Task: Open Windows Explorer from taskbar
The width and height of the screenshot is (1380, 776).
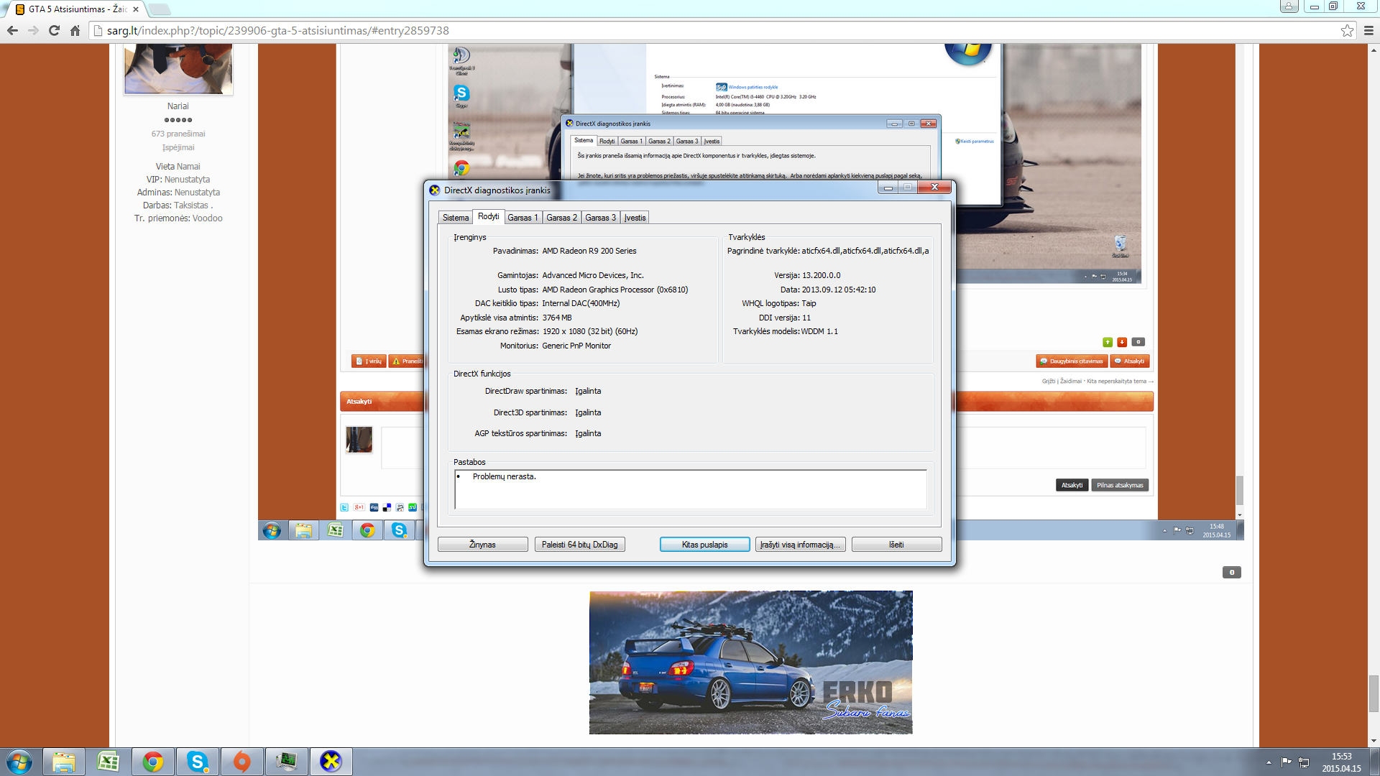Action: pos(63,762)
